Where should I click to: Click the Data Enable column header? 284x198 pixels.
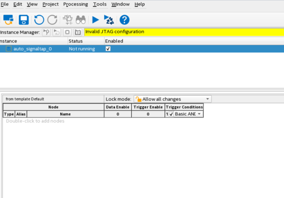[118, 107]
